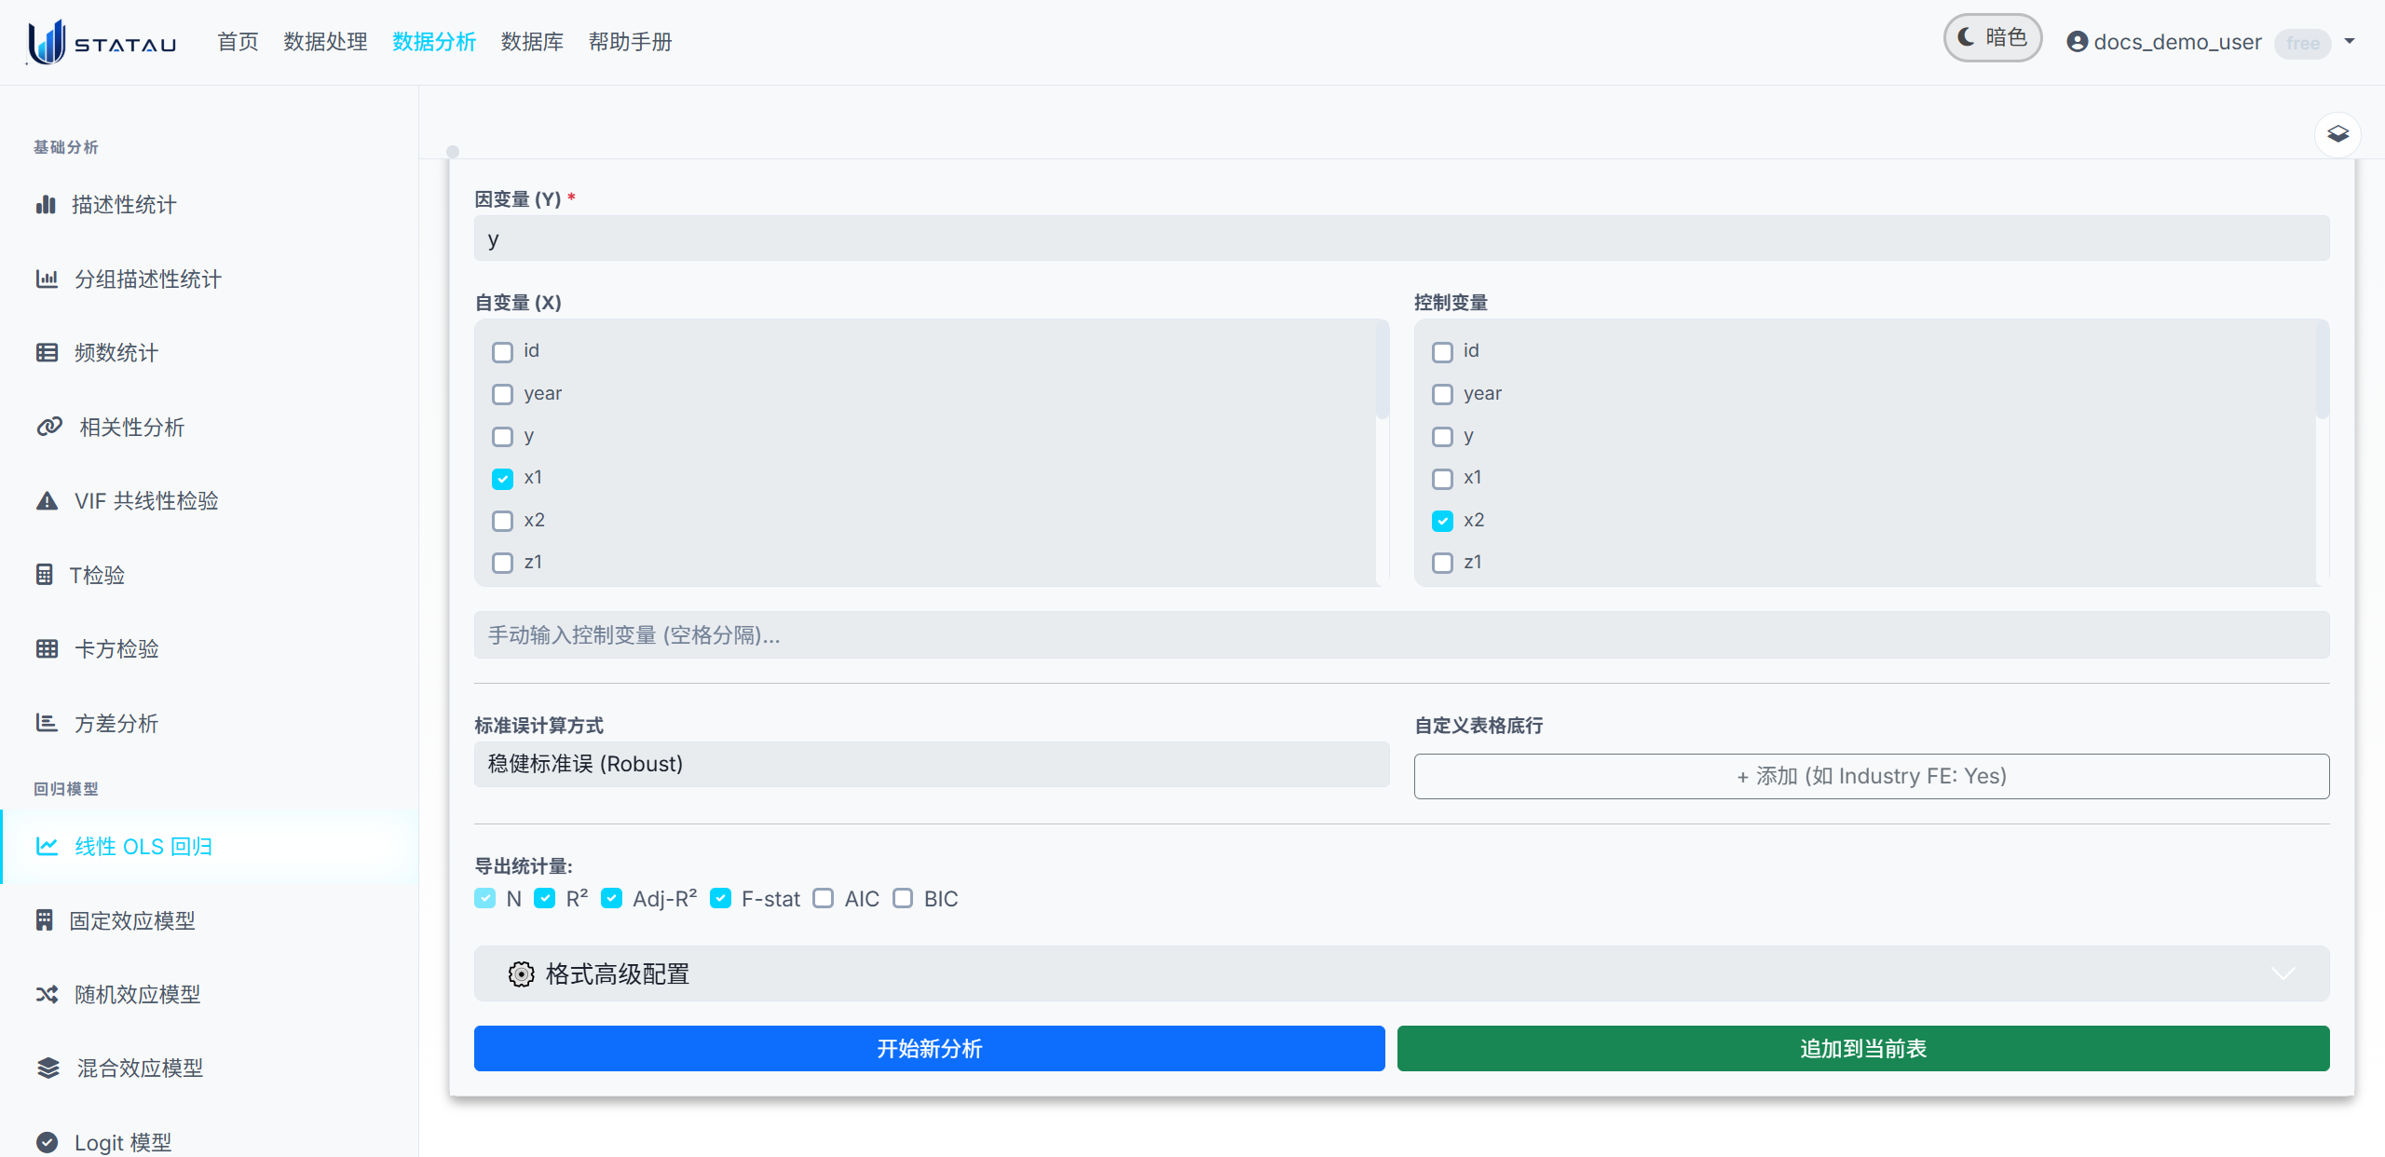
Task: Uncheck x1 in the 自变量 (X) list
Action: click(502, 479)
